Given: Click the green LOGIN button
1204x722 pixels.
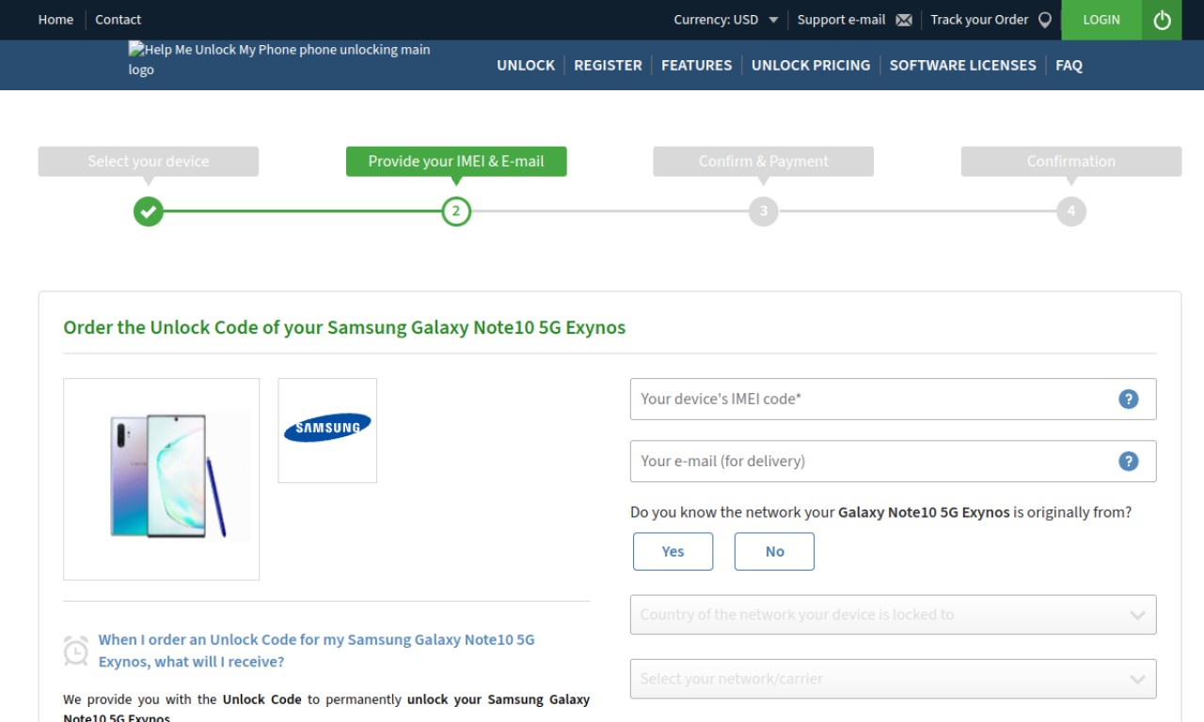Looking at the screenshot, I should (x=1101, y=20).
